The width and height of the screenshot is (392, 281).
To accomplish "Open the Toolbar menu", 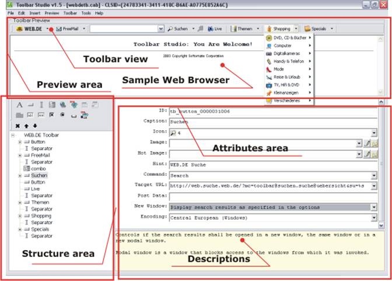I will click(x=70, y=13).
